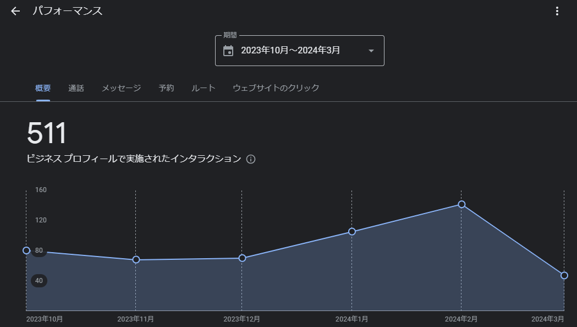Click the 2023年10月 data point on the chart
Viewport: 577px width, 327px height.
26,250
